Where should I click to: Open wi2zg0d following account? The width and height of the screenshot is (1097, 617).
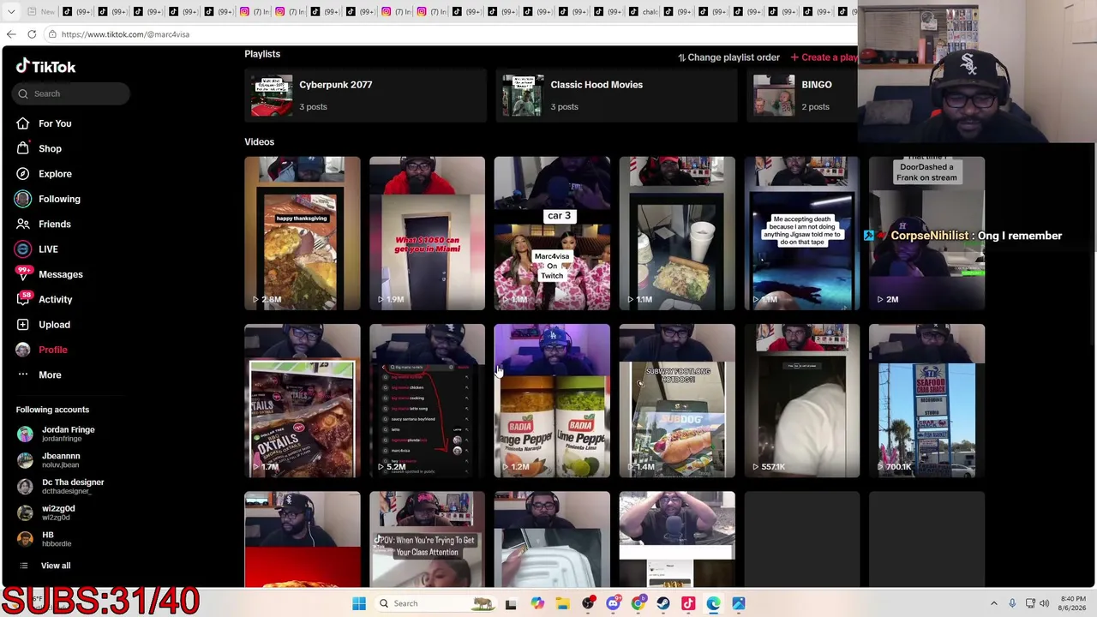60,512
